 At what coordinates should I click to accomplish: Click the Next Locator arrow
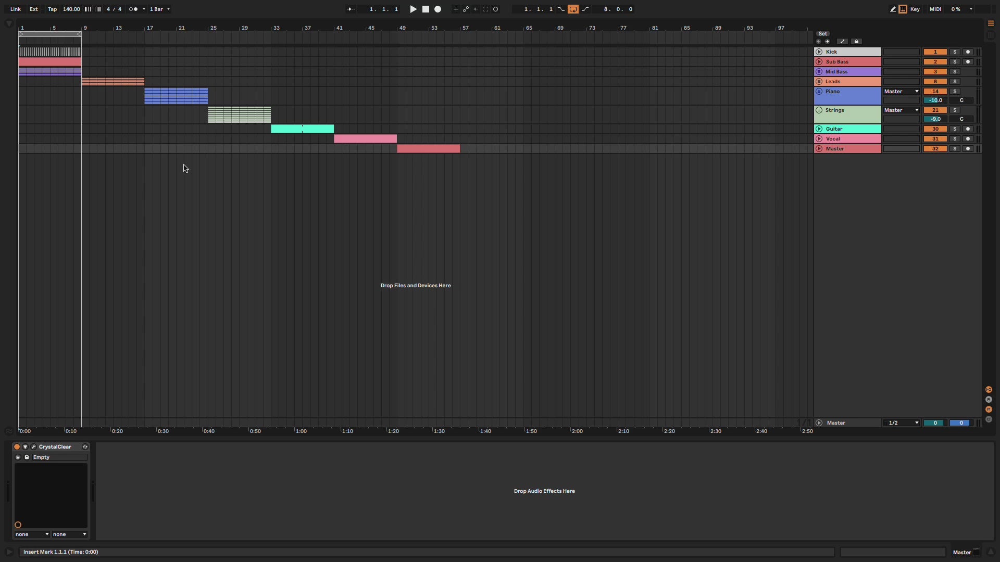[827, 42]
